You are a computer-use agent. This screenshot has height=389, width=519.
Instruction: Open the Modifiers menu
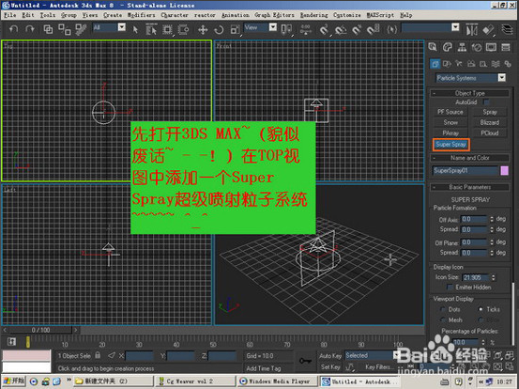click(141, 15)
